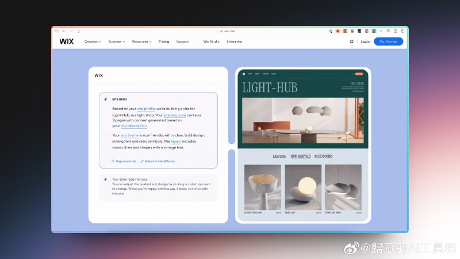The height and width of the screenshot is (259, 460).
Task: Click the 'MODERN TABLE LAMP' product name
Action: 253,212
